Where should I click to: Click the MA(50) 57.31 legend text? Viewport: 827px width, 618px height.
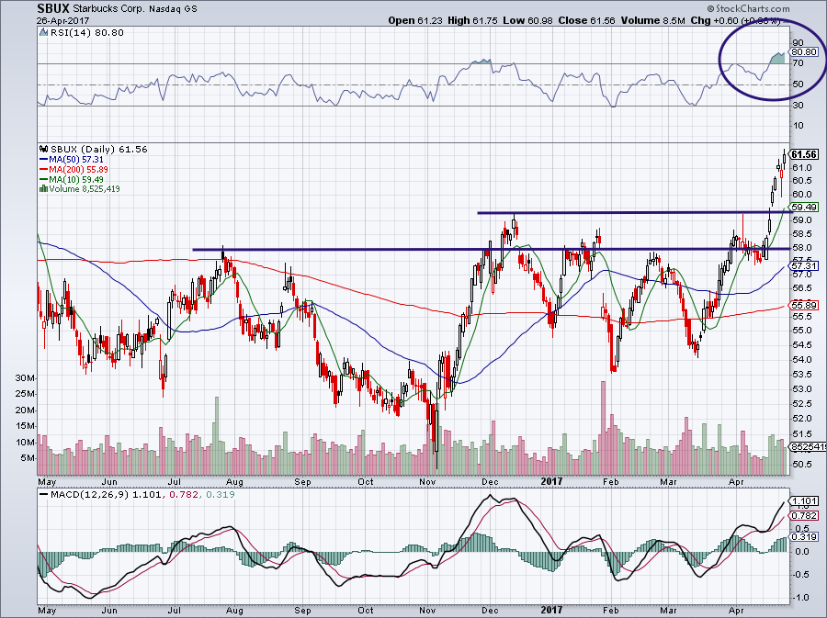pos(76,159)
